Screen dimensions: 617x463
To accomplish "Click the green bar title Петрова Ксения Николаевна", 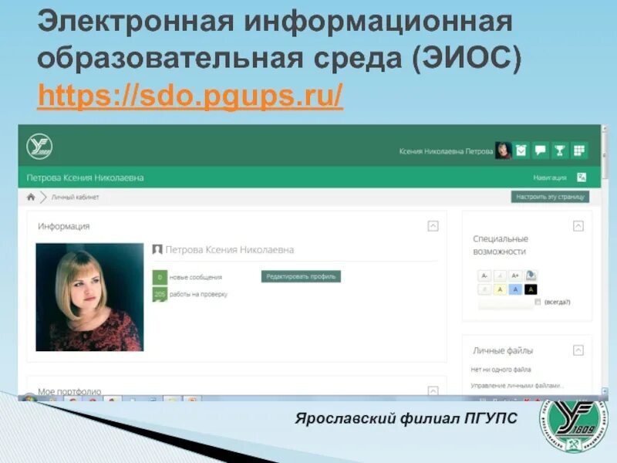I will 85,177.
